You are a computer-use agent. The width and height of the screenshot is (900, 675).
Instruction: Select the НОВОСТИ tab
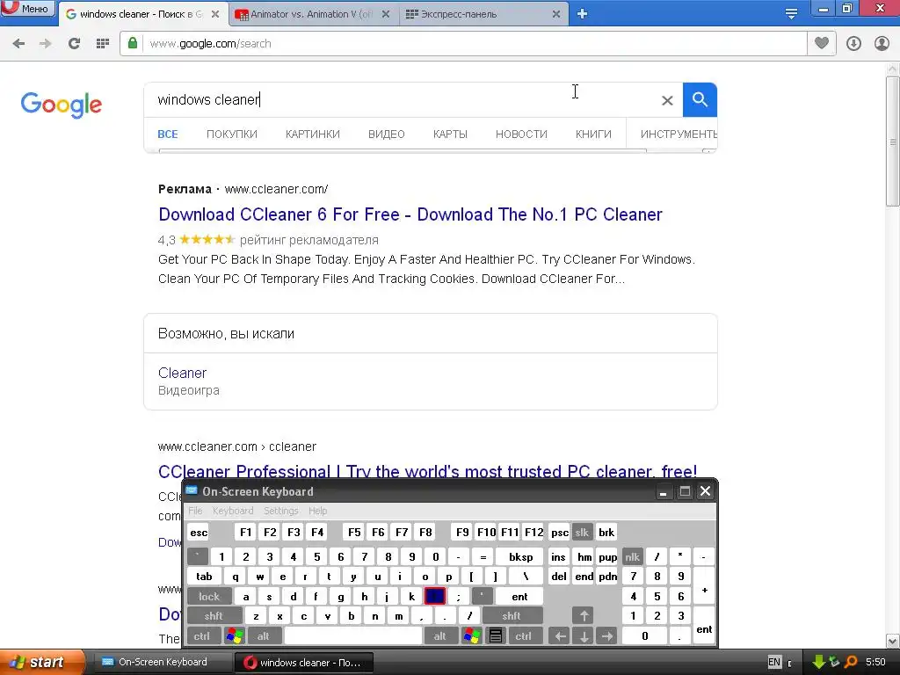(521, 134)
